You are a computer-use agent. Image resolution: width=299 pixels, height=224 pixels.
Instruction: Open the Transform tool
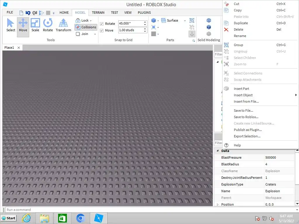[x=63, y=25]
